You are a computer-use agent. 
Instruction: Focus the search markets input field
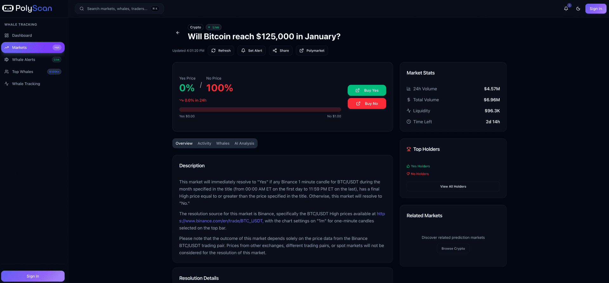click(x=117, y=9)
